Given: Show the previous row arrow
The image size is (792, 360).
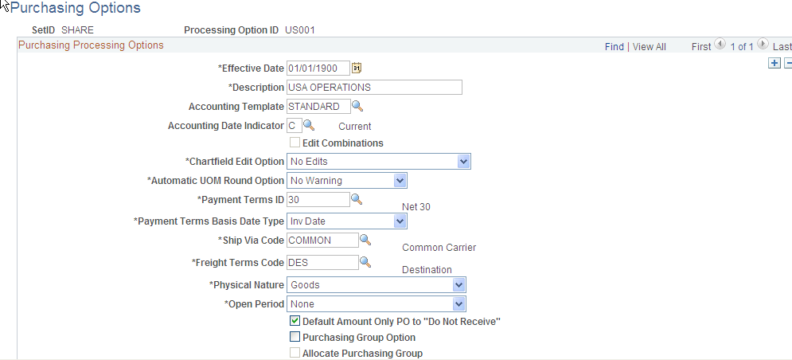Looking at the screenshot, I should coord(720,45).
